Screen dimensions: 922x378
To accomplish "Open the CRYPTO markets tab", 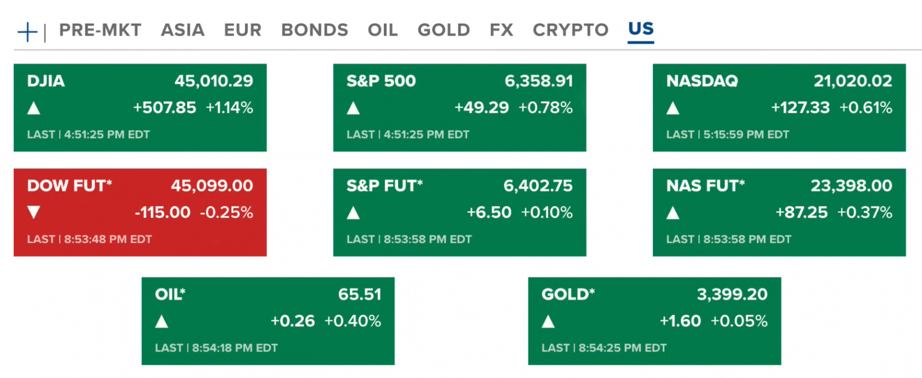I will point(570,30).
